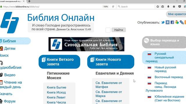The width and height of the screenshot is (186, 104).
Task: Open Видео section
Action: point(10,75)
